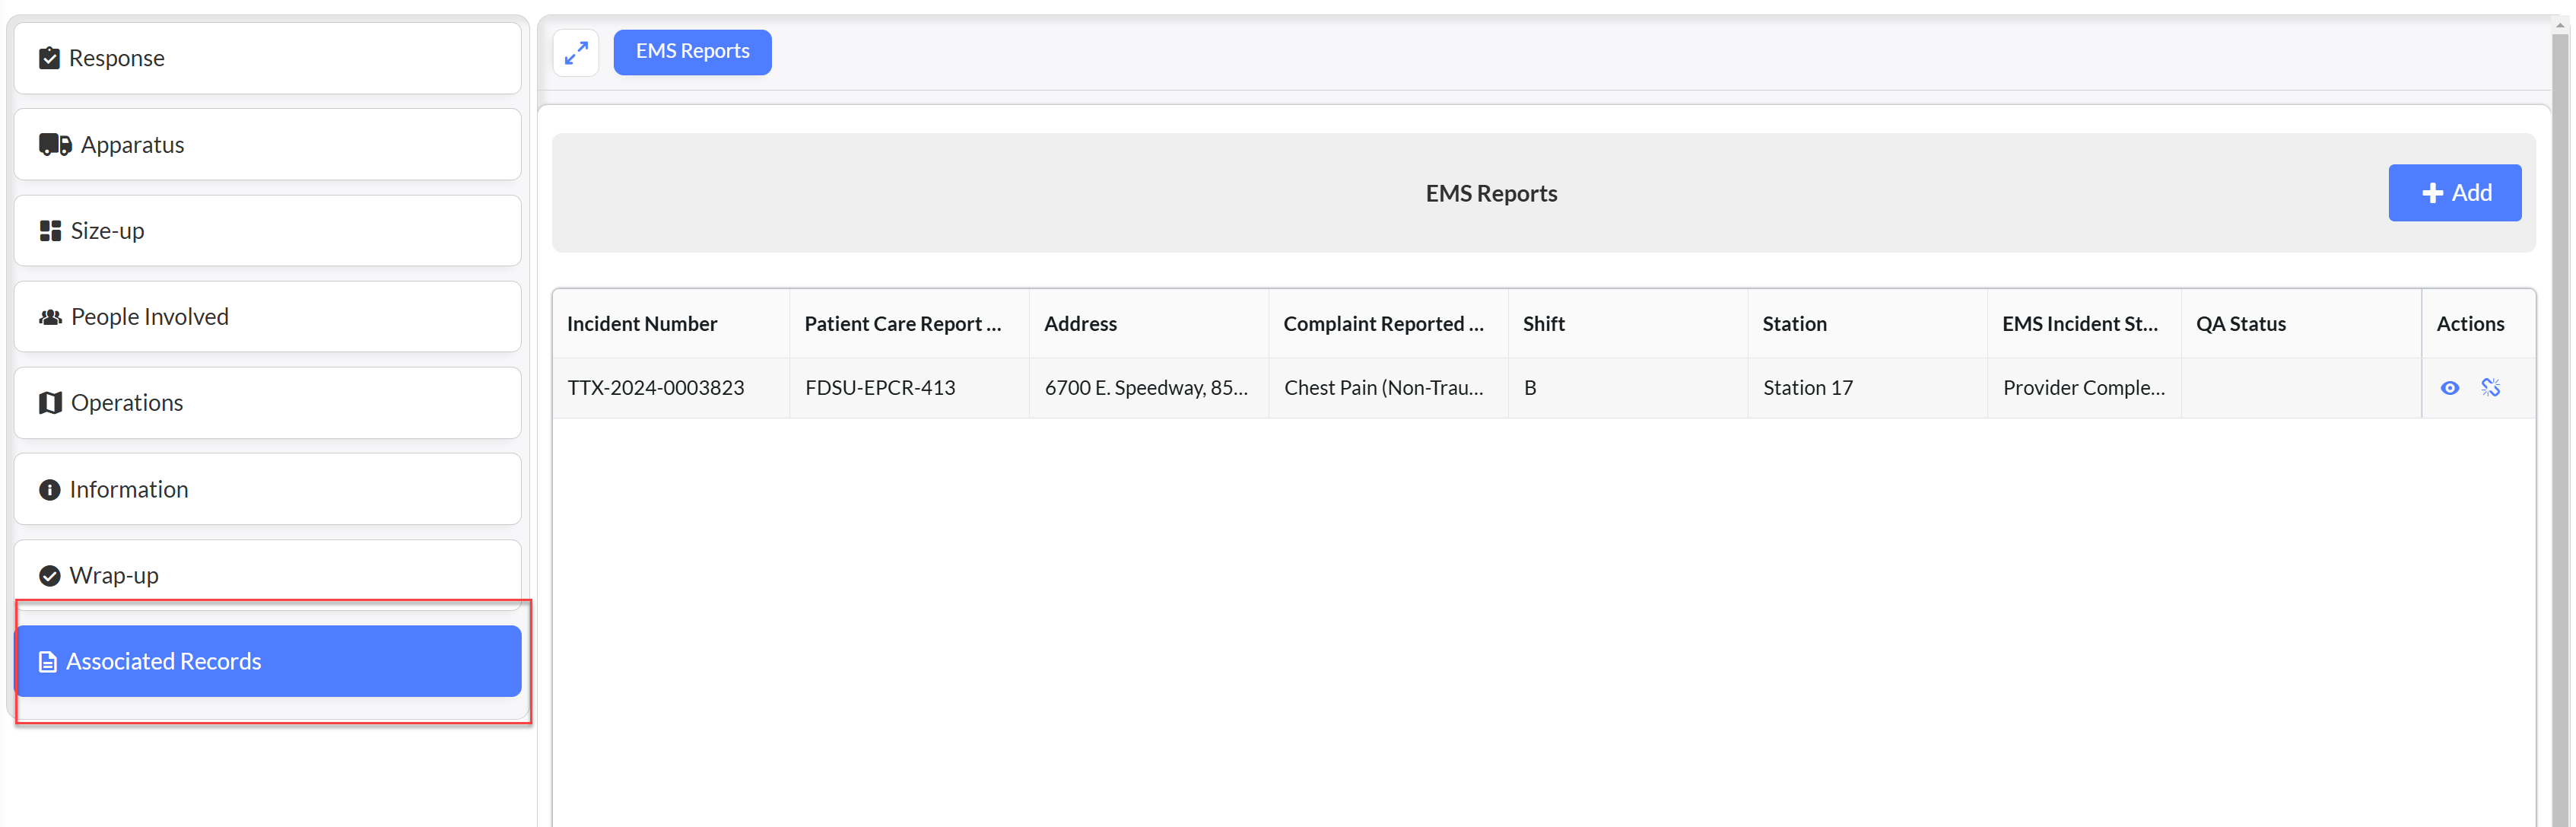
Task: Click the grid icon beside Size-up
Action: (x=50, y=231)
